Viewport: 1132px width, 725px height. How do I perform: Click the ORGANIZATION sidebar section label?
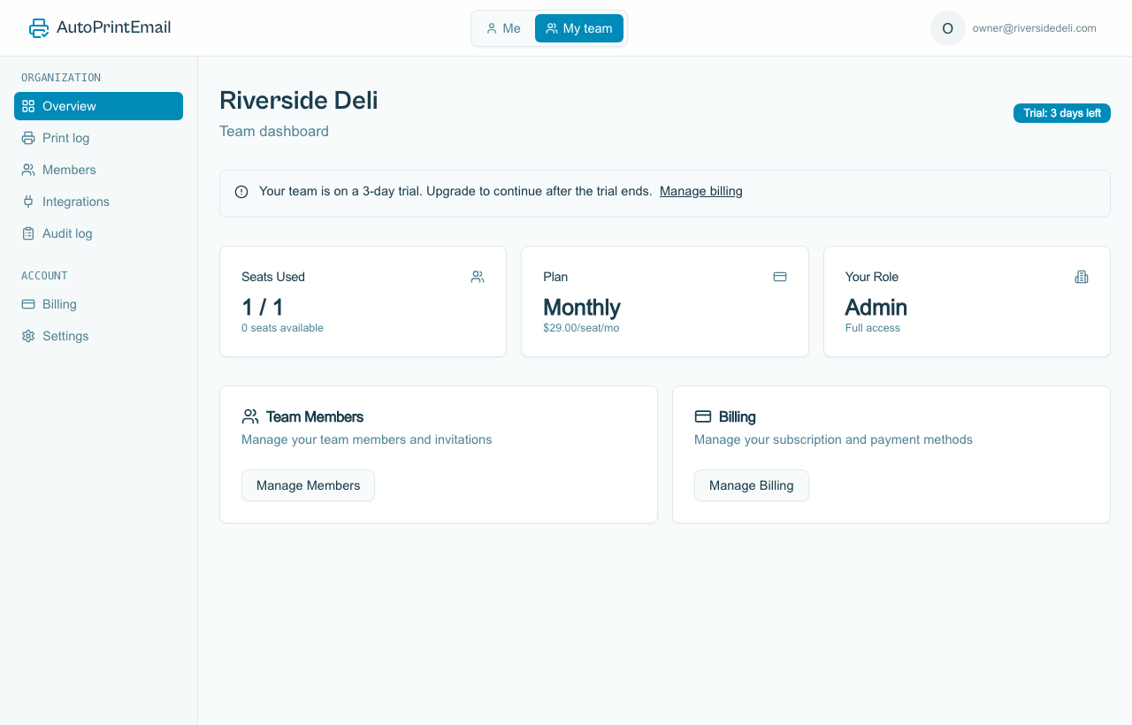pos(61,78)
